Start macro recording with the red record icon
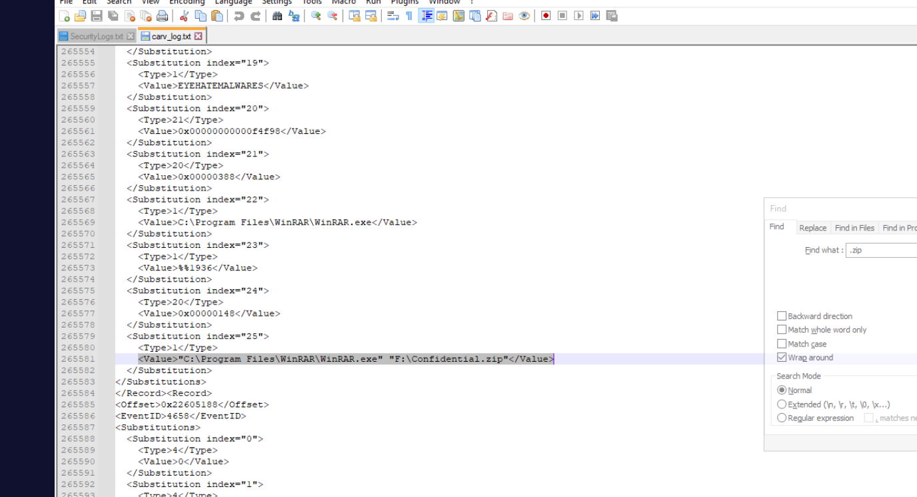The image size is (917, 497). click(x=546, y=16)
